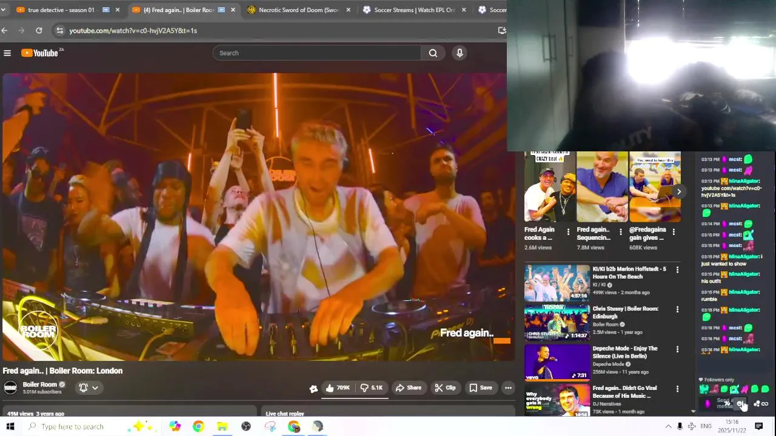Open 'Fred again.. Sequencin...' short thumbnail

pyautogui.click(x=602, y=187)
